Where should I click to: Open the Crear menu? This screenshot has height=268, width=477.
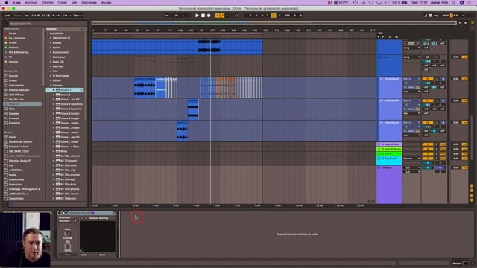point(63,3)
